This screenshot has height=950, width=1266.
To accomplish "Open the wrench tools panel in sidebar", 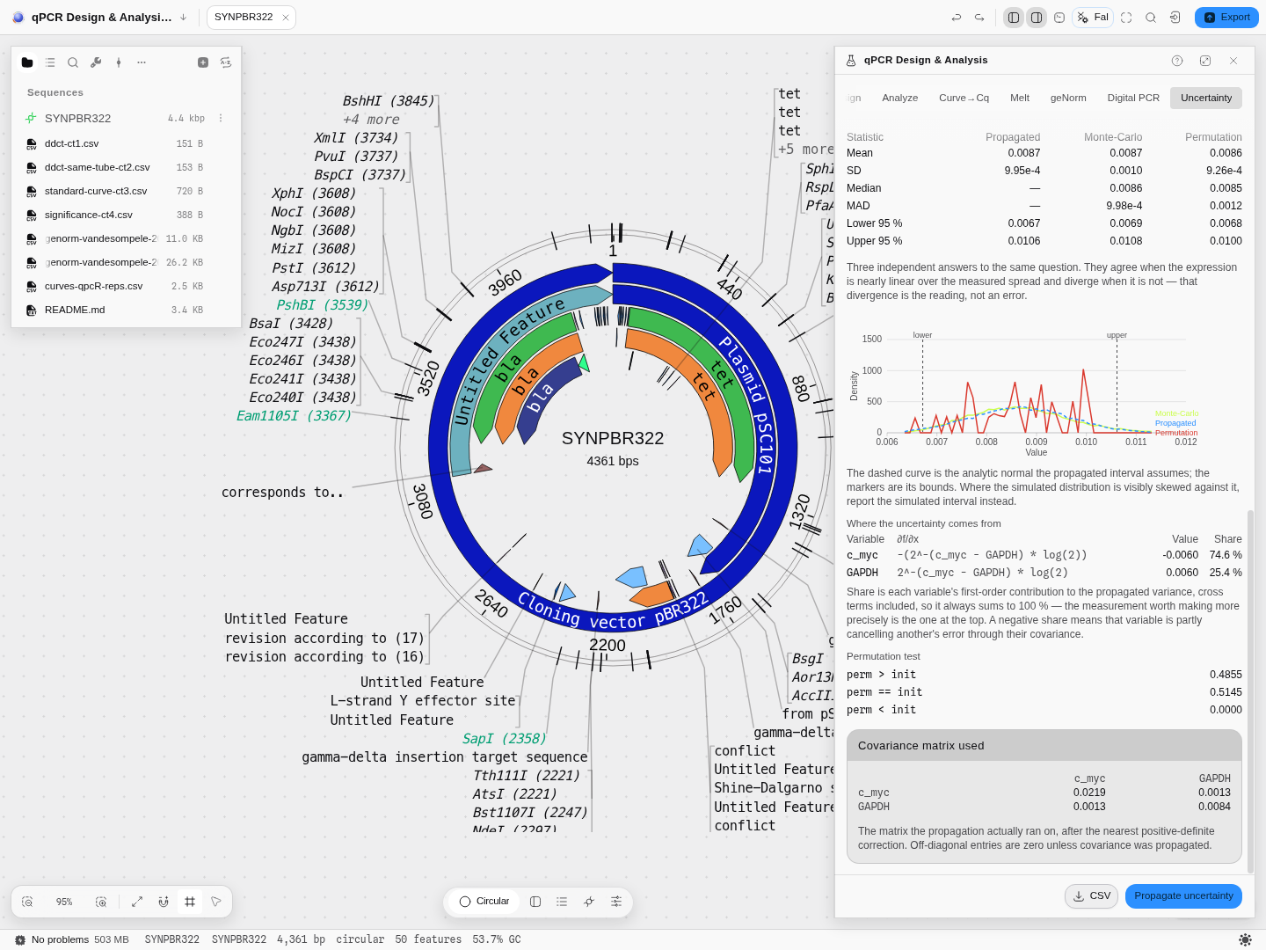I will [96, 62].
